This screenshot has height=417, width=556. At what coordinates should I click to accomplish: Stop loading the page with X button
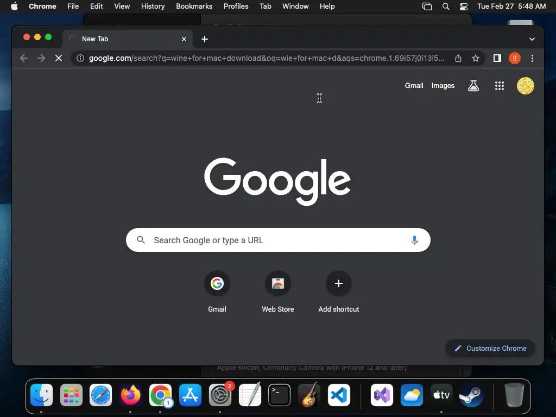tap(59, 58)
